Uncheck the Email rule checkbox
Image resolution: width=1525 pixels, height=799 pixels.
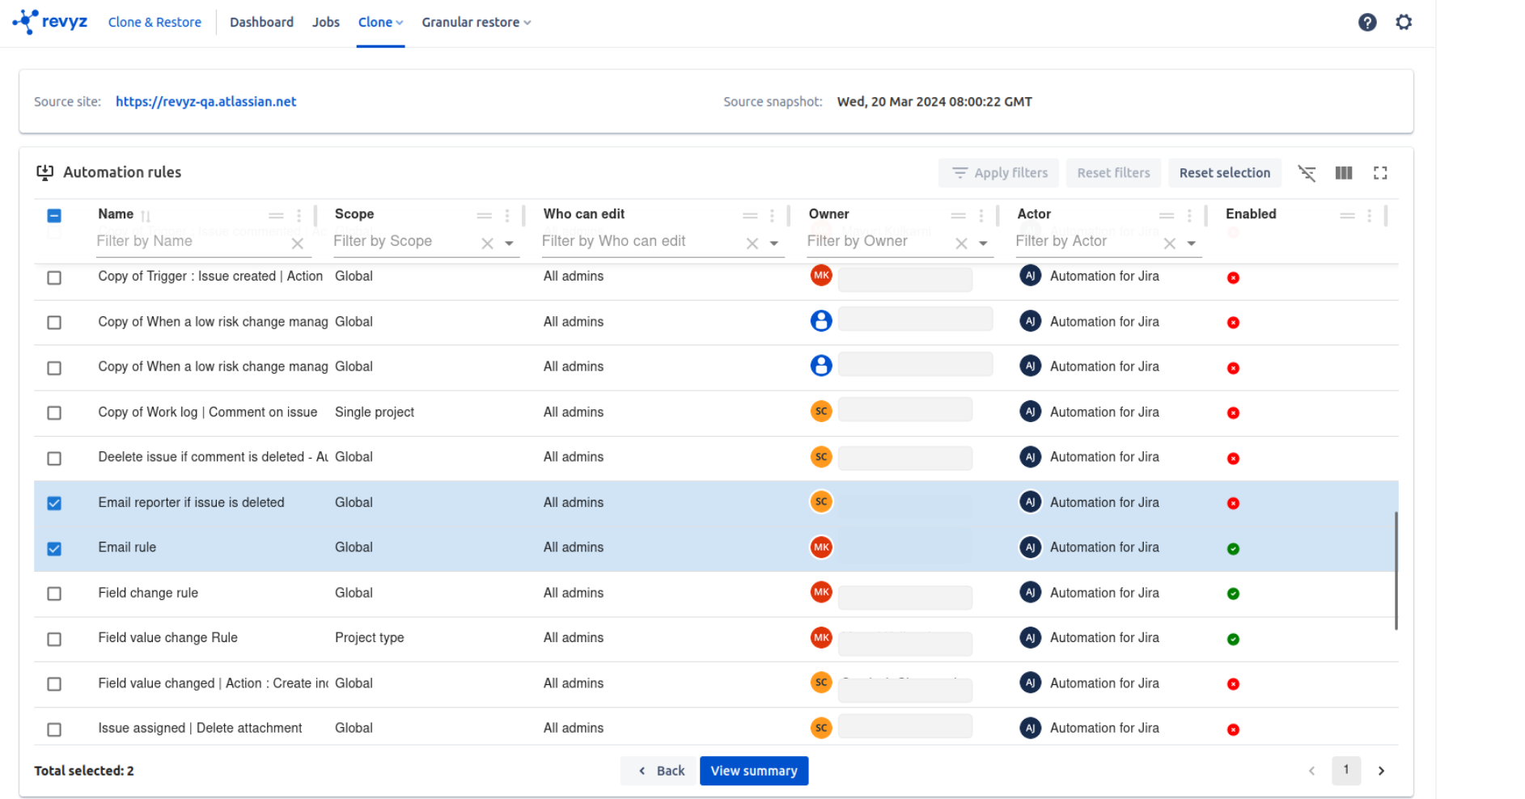click(x=54, y=548)
